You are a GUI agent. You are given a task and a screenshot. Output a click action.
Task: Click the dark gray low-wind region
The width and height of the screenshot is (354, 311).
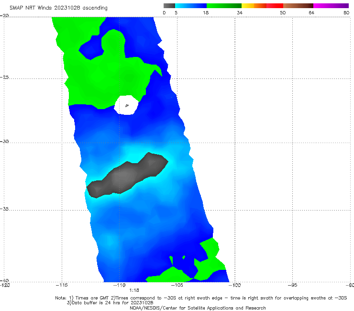[127, 176]
